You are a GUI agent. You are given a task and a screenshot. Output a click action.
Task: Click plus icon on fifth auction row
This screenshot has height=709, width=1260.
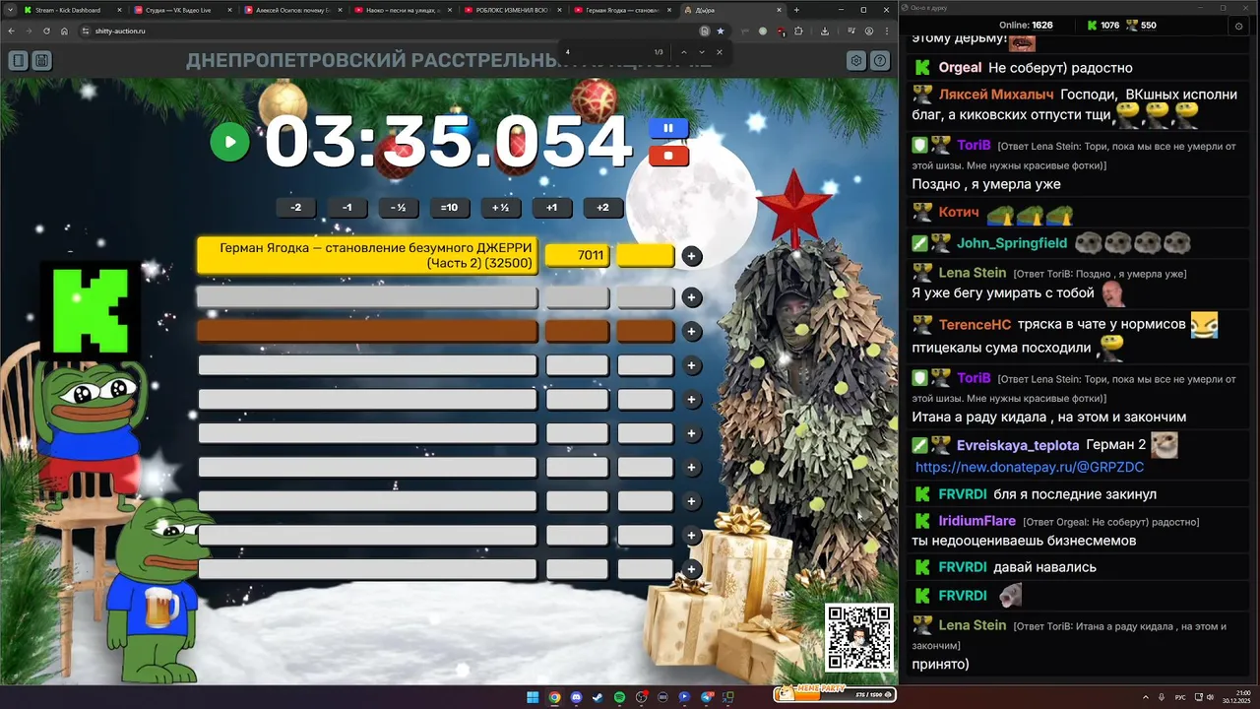coord(692,400)
